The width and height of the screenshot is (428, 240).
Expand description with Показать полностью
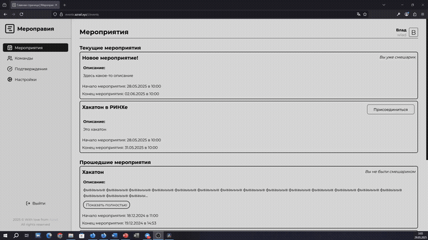106,205
